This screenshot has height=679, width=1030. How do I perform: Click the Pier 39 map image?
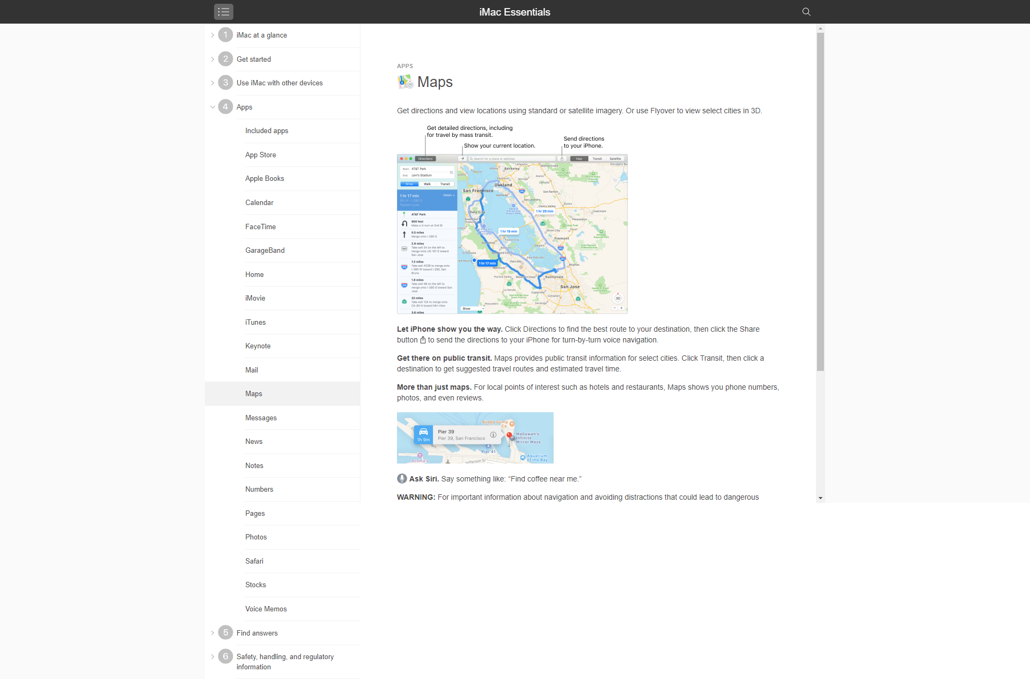[475, 437]
